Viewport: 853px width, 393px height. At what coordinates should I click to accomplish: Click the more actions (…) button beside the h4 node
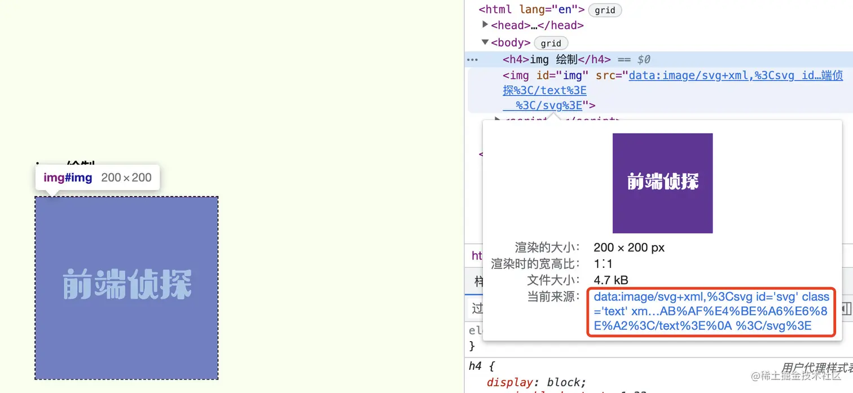click(x=473, y=59)
